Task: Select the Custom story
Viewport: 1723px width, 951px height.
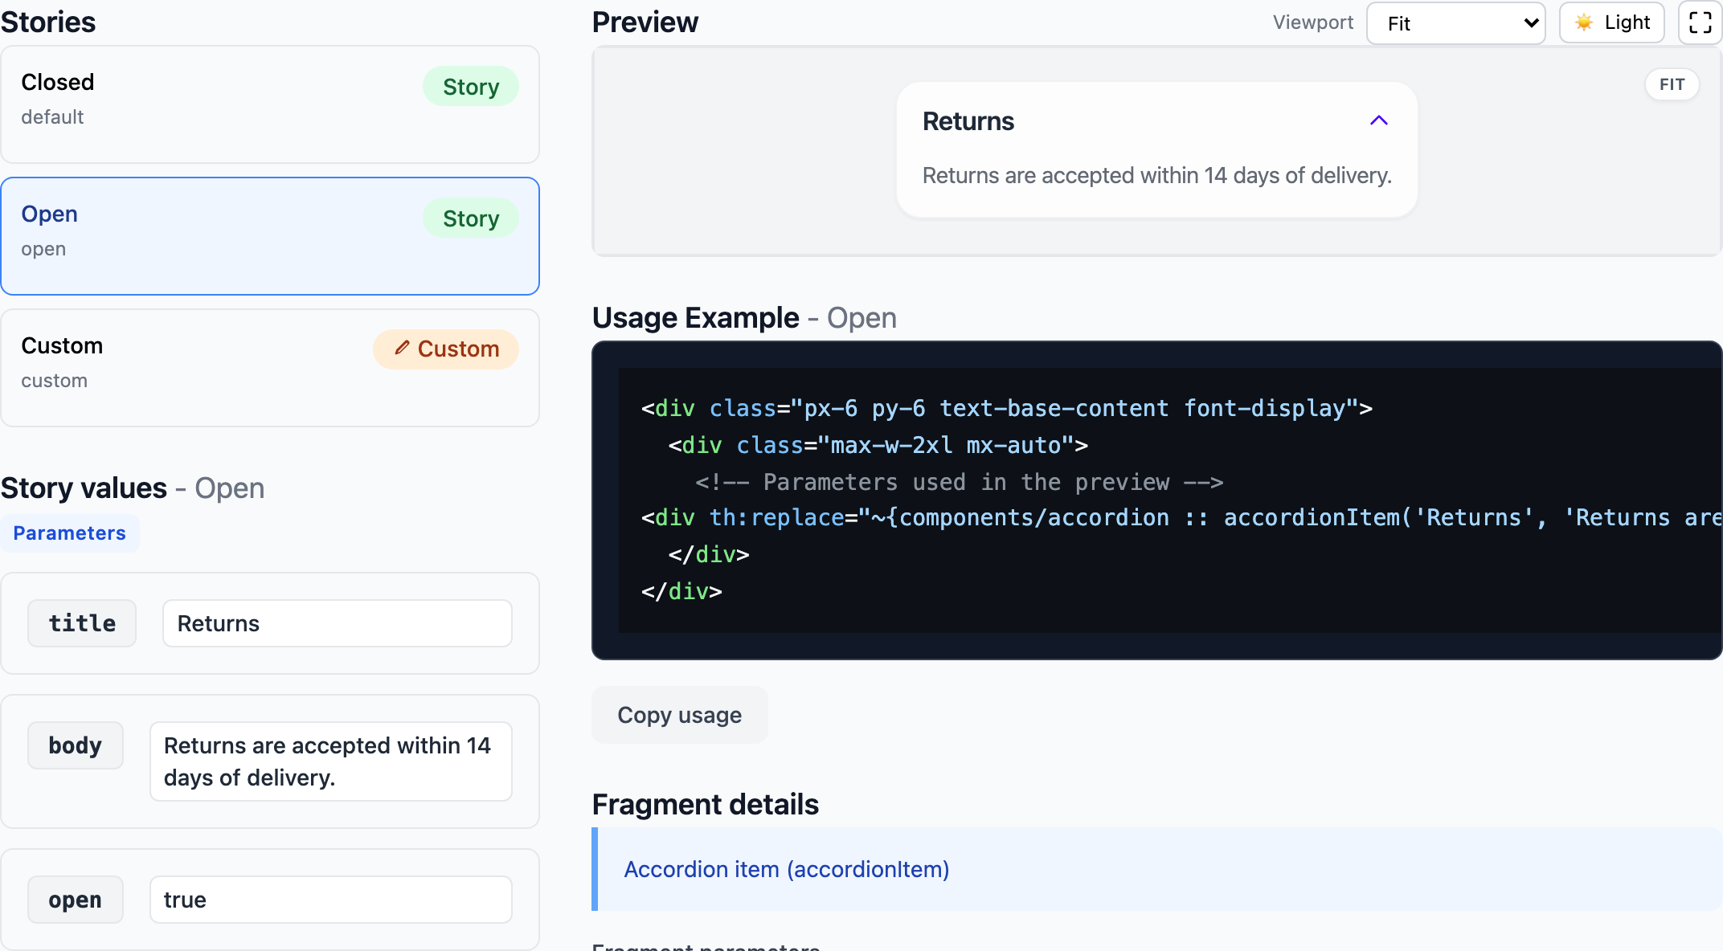Action: 270,368
